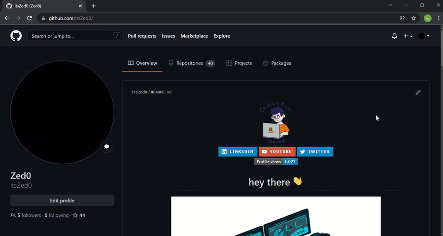Click the Profile views counter badge
The height and width of the screenshot is (236, 443).
(x=276, y=162)
